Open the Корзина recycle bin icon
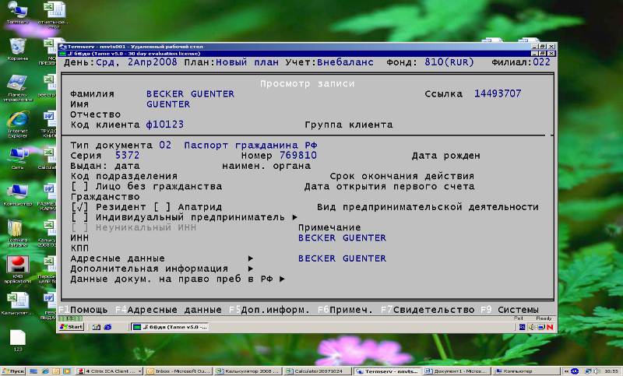This screenshot has width=623, height=376. (x=17, y=49)
